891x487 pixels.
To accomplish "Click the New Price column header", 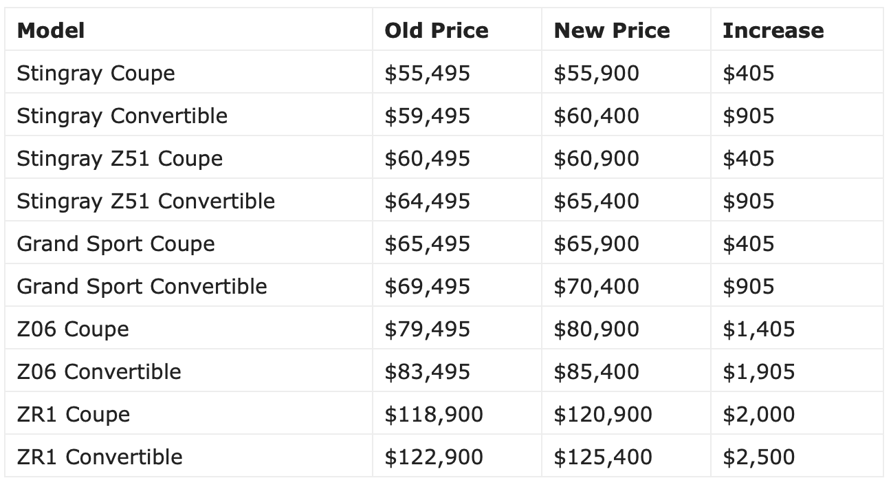I will [x=611, y=30].
